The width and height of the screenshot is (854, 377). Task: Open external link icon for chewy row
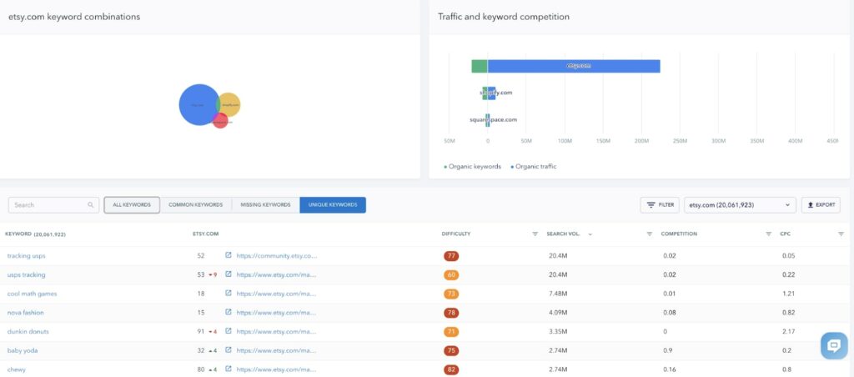click(x=229, y=369)
